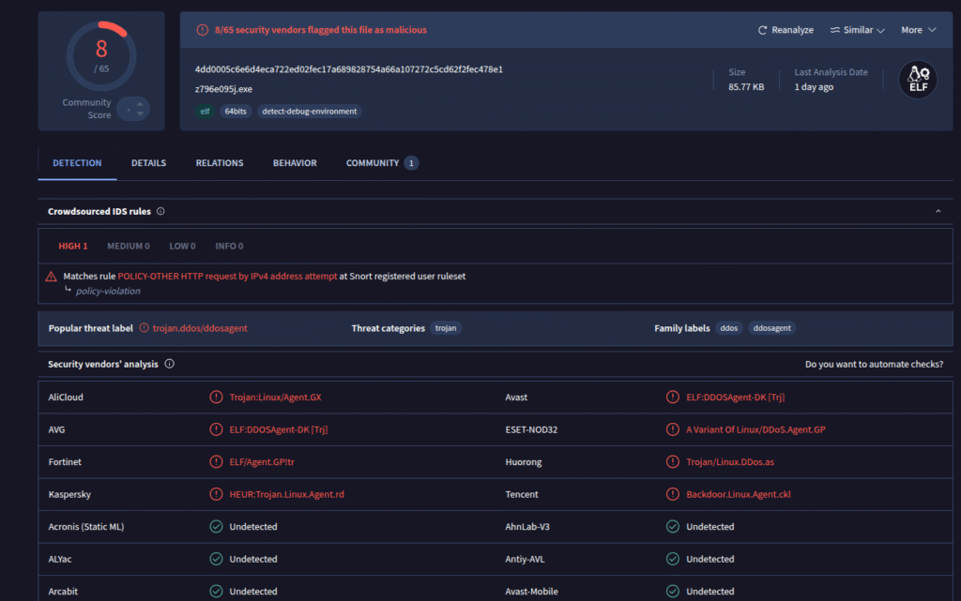This screenshot has height=601, width=961.
Task: Click the Reanalyze refresh icon
Action: coord(763,30)
